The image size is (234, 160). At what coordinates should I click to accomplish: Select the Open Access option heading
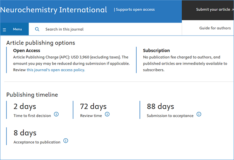pyautogui.click(x=26, y=51)
